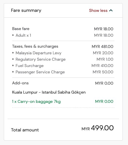Click the Taxes, fees & surcharges heading
The image size is (128, 145).
click(35, 47)
